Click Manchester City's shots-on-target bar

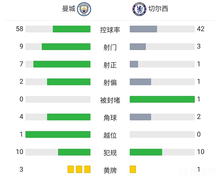[x=62, y=64]
